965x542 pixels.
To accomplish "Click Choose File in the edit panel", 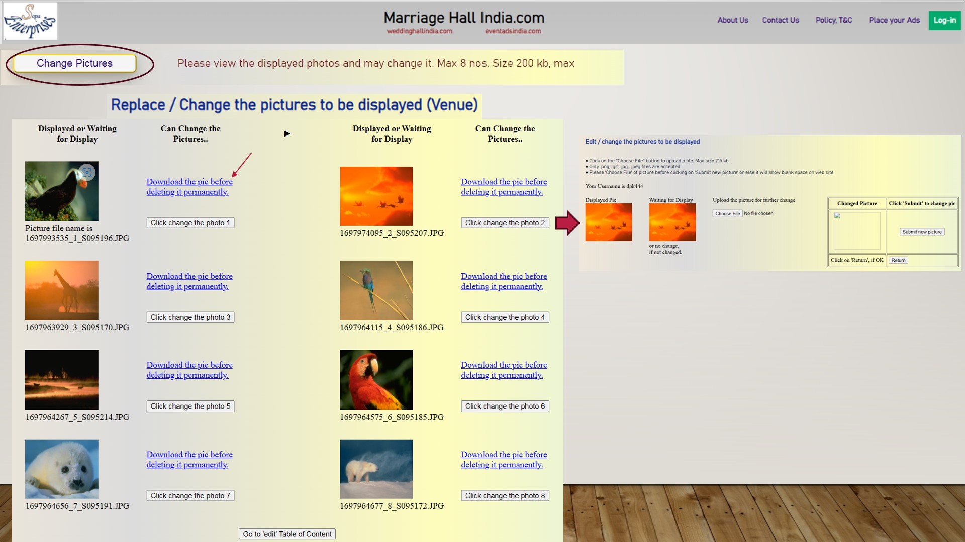I will (x=727, y=213).
